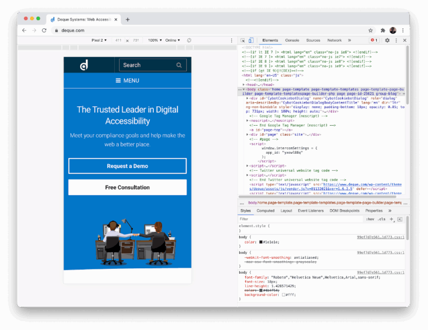Switch to the Network tab

(334, 40)
